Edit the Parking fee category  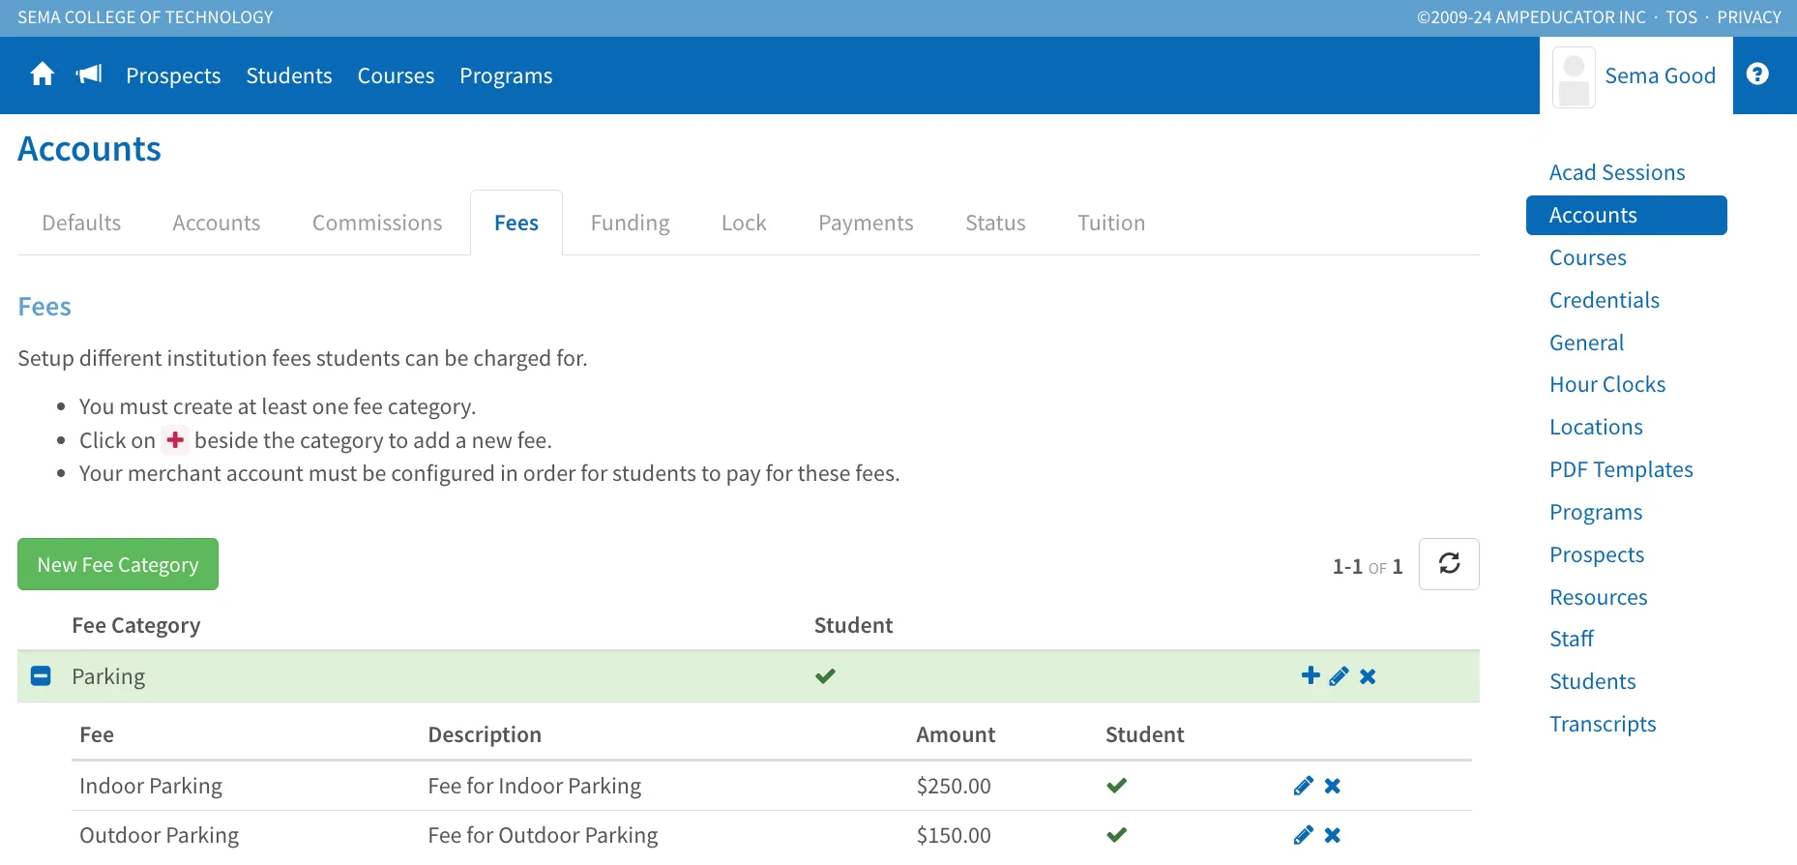(1339, 676)
